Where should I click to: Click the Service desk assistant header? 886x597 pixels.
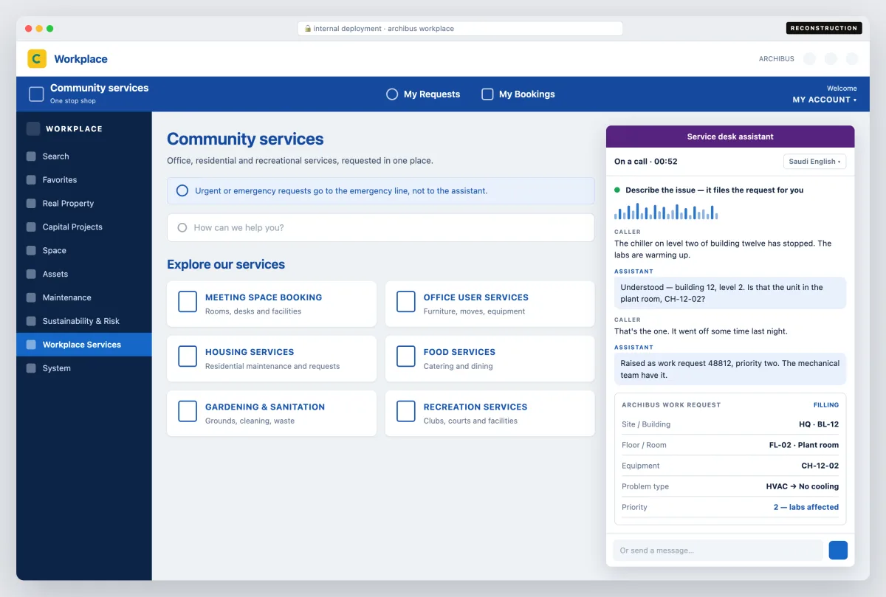point(730,137)
